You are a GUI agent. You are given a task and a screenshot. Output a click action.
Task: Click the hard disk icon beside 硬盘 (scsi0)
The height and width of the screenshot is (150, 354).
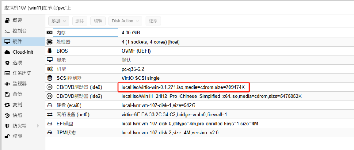[49, 105]
